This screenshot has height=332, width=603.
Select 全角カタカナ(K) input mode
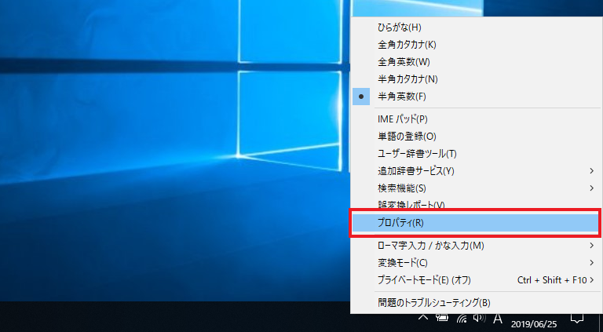click(x=406, y=45)
